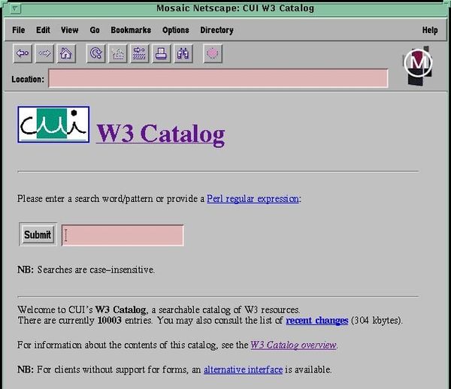This screenshot has height=389, width=451.
Task: Click the Mosaic Netscape M logo
Action: point(418,65)
